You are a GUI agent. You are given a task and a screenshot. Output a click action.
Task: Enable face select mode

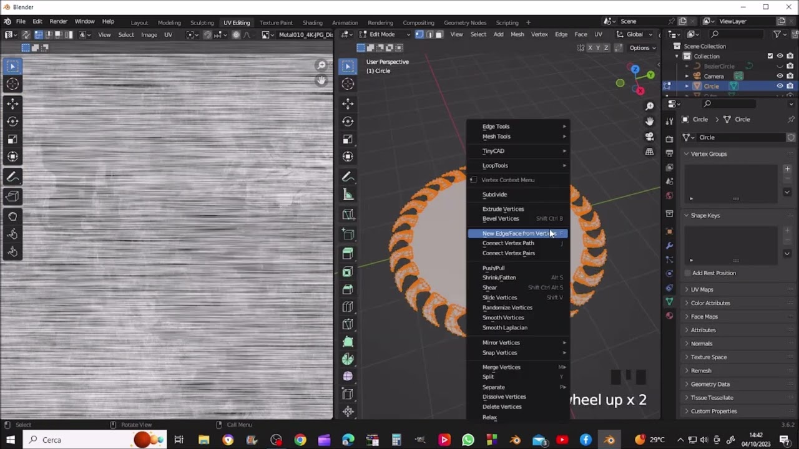pos(439,34)
